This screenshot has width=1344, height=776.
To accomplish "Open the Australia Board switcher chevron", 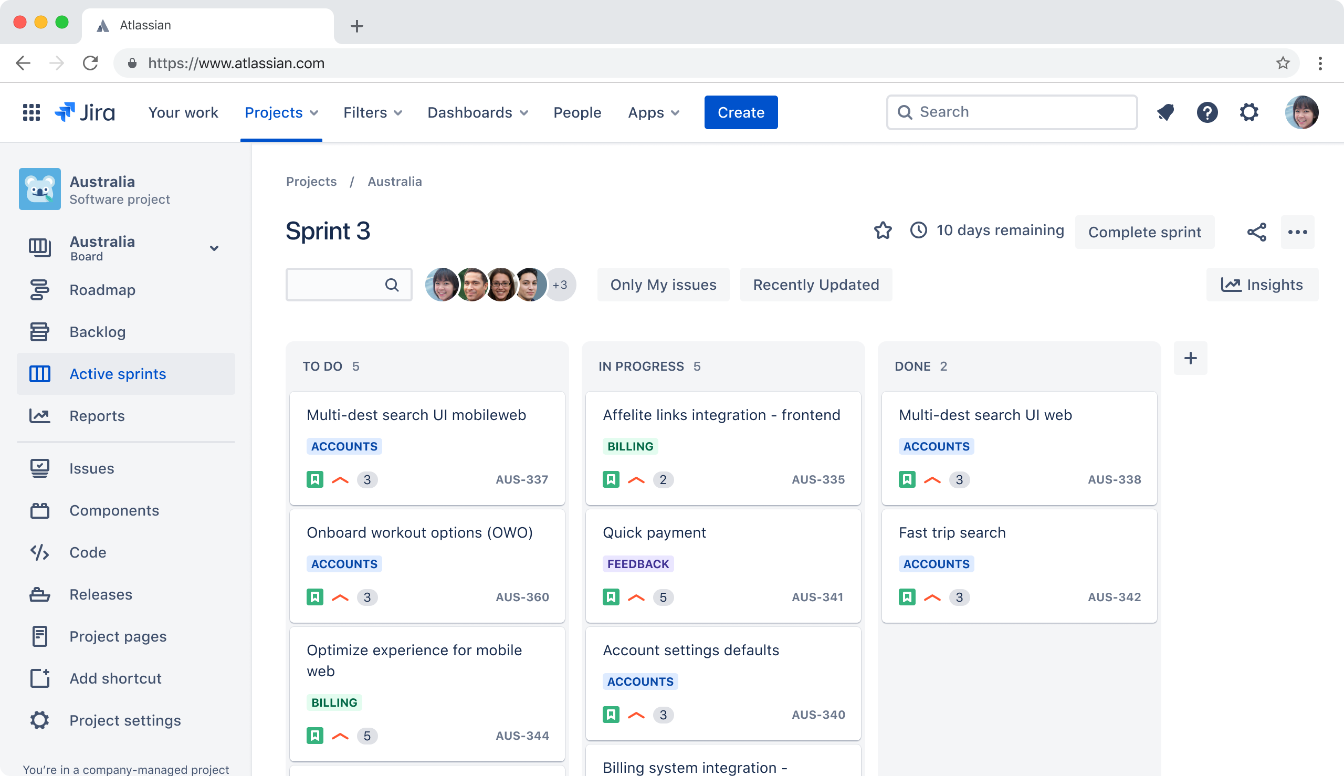I will pyautogui.click(x=214, y=248).
